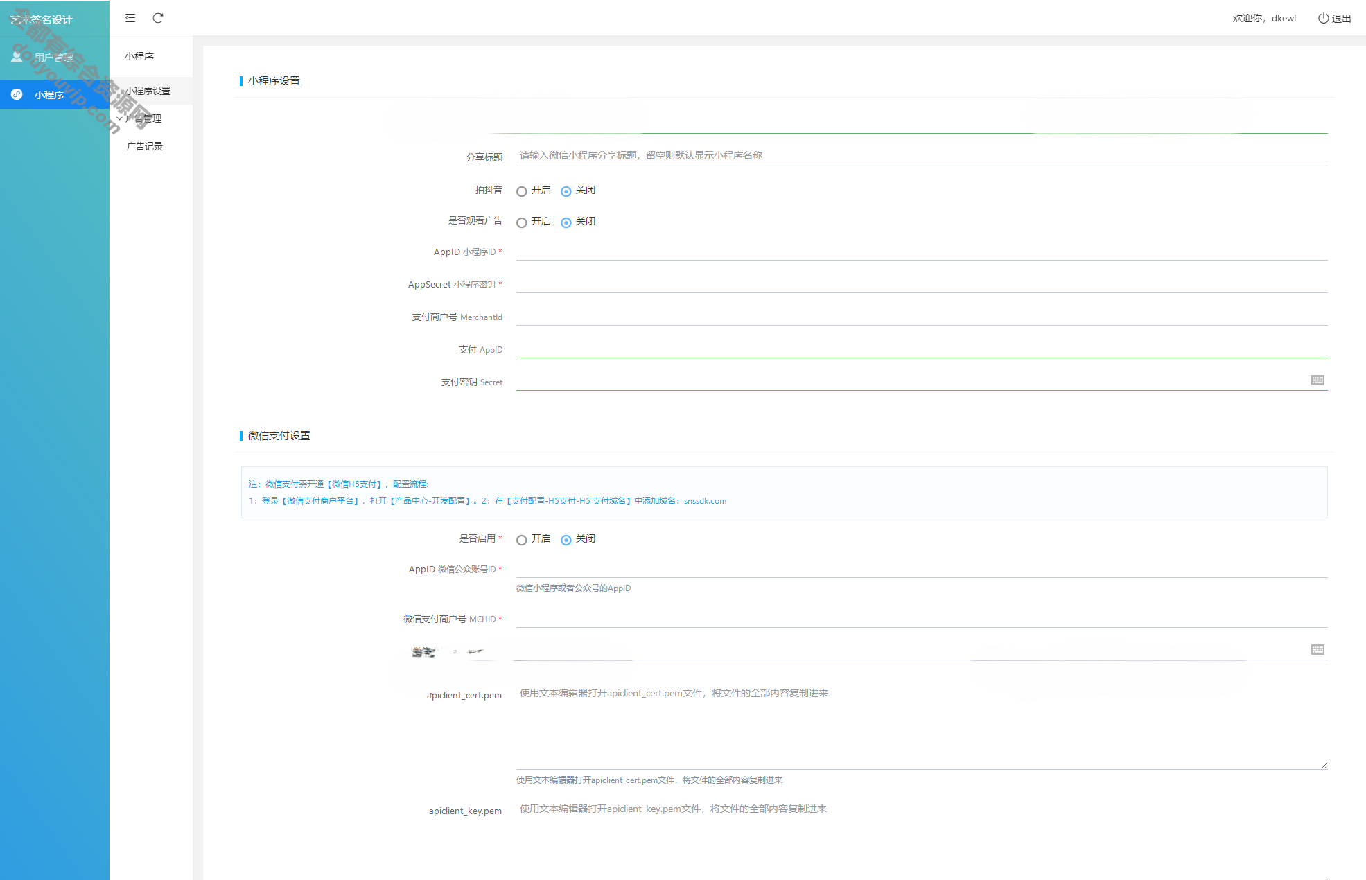This screenshot has width=1366, height=880.
Task: Open 广告记录 in the submenu
Action: 145,146
